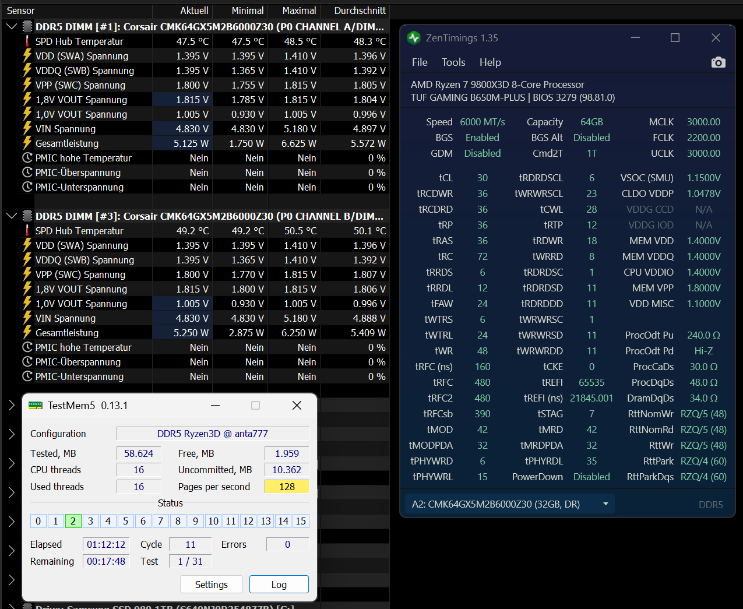Image resolution: width=743 pixels, height=609 pixels.
Task: Maximize the ZenTimings window
Action: 675,38
